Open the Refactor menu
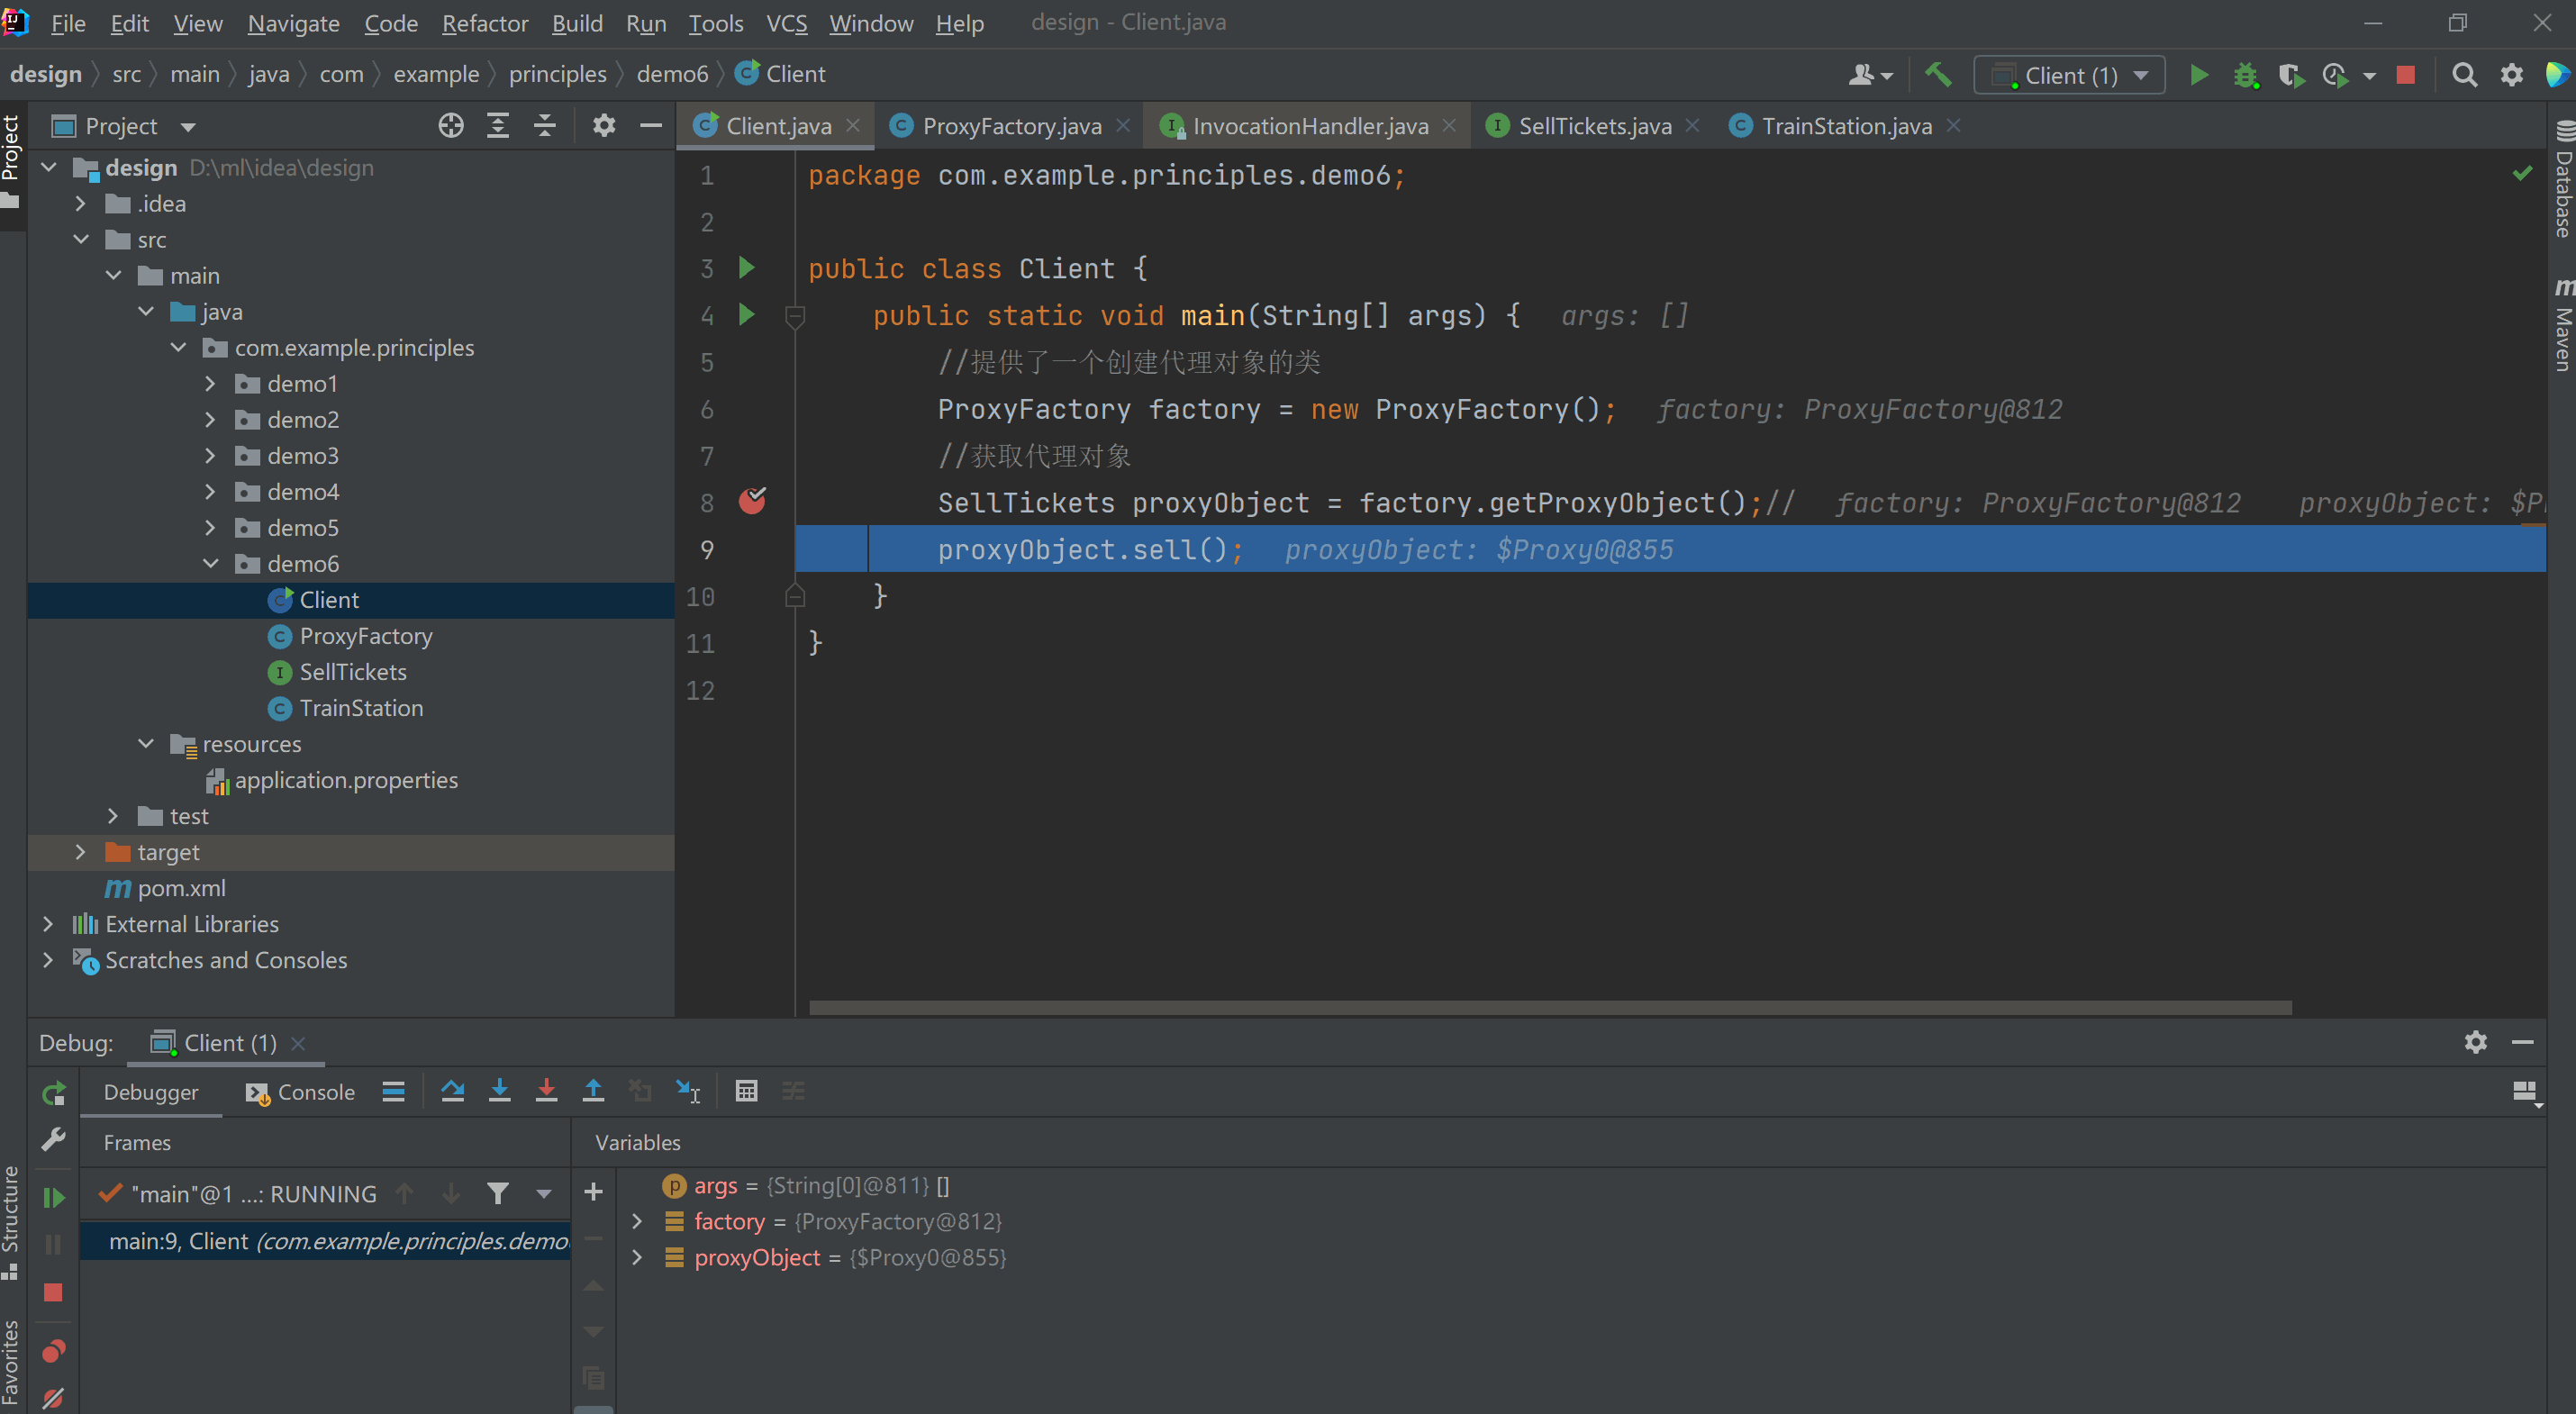The height and width of the screenshot is (1414, 2576). (x=484, y=23)
